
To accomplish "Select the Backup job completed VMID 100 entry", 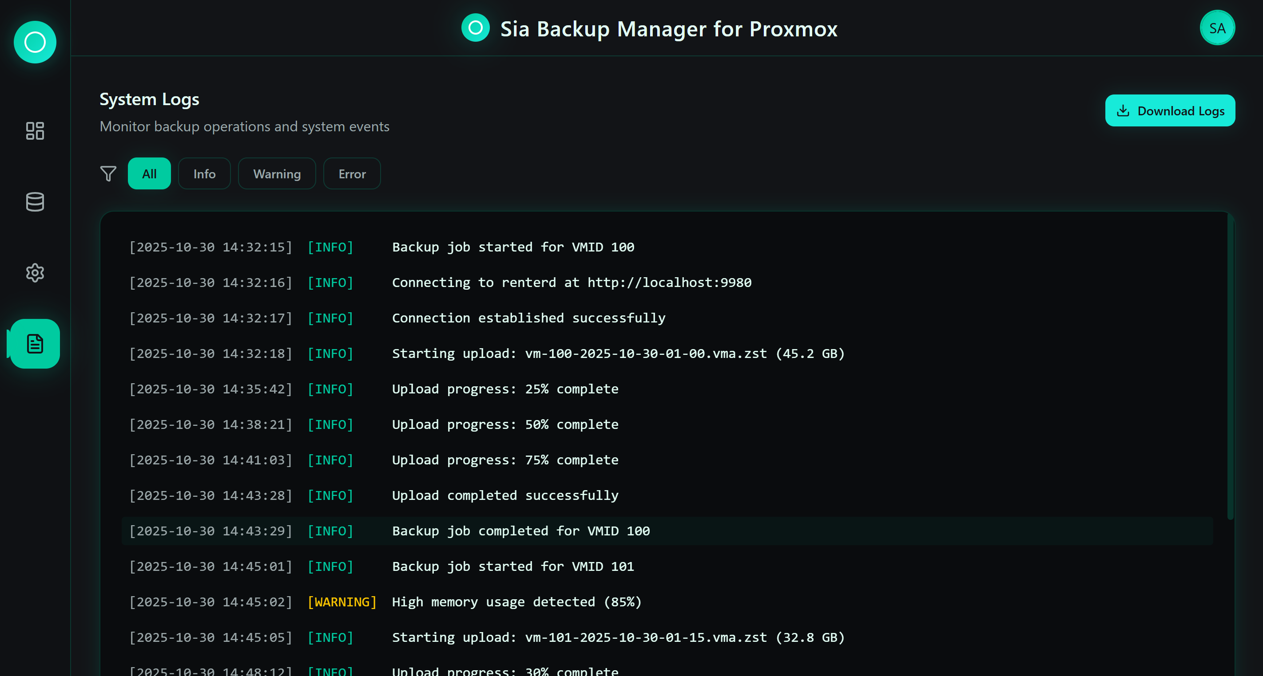I will tap(520, 531).
